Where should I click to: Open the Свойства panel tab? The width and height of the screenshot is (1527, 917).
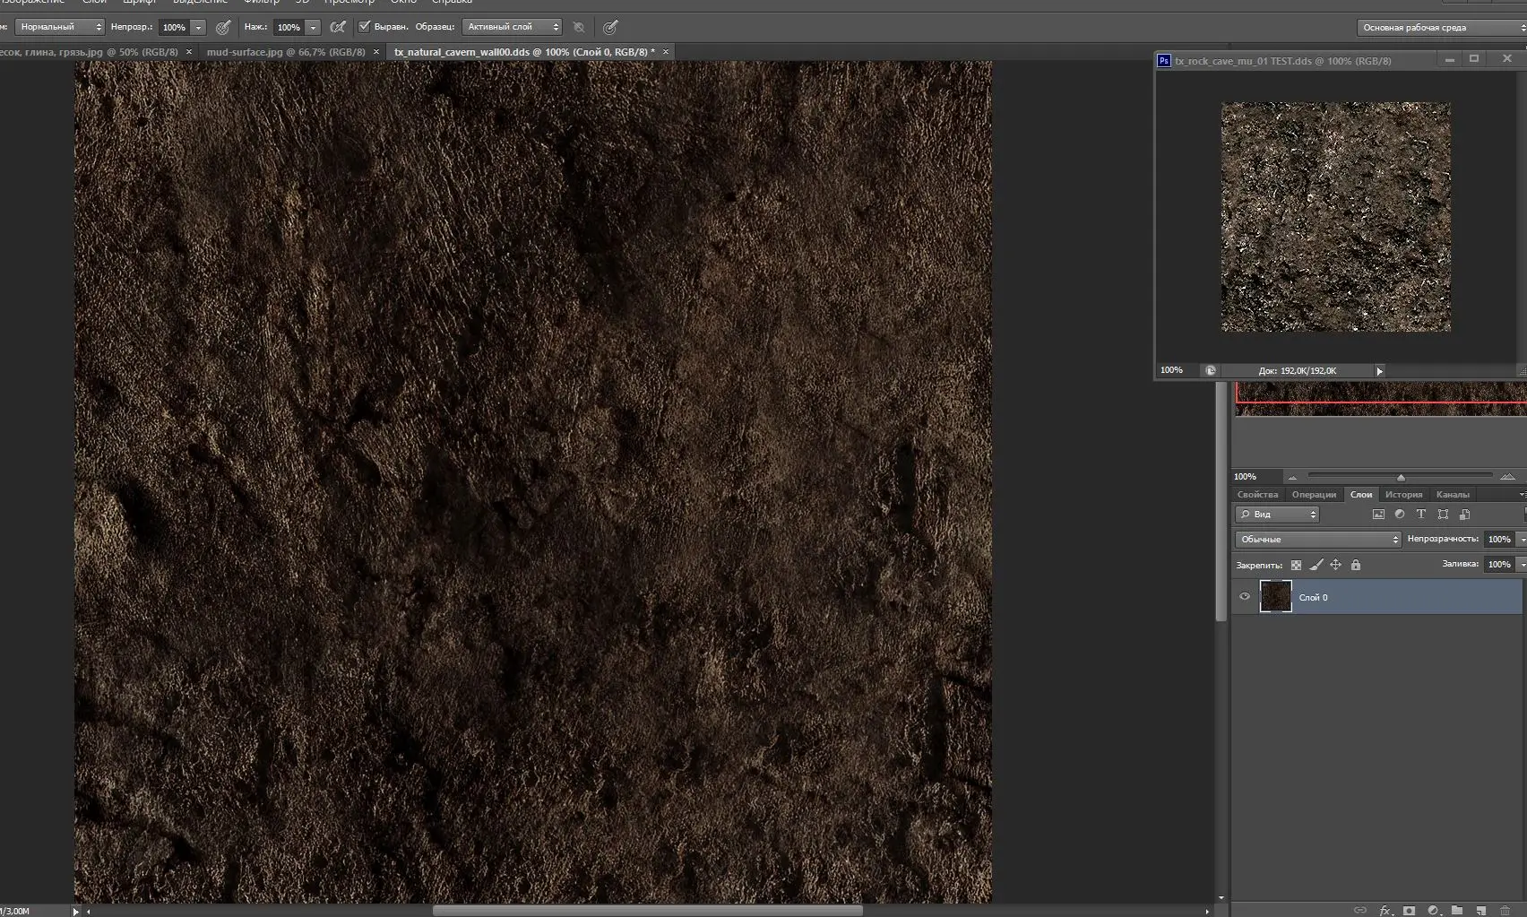point(1257,495)
